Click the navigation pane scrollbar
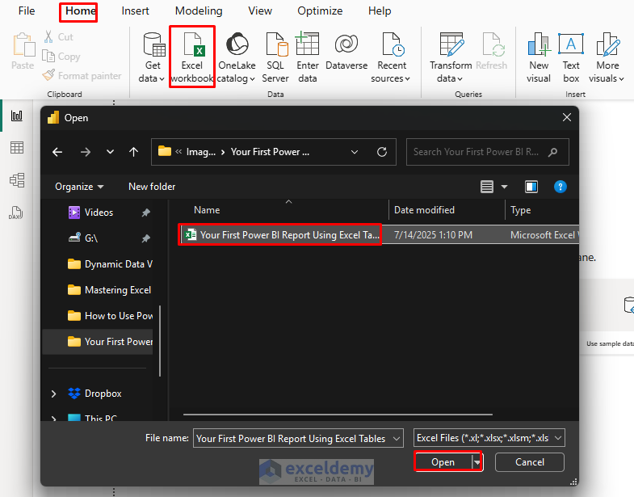The width and height of the screenshot is (634, 497). (160, 341)
